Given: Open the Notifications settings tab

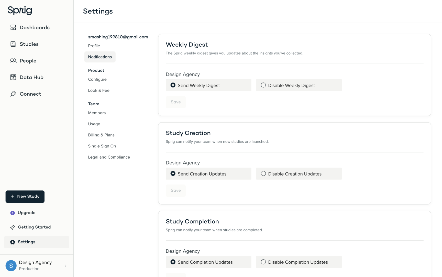Looking at the screenshot, I should (100, 57).
